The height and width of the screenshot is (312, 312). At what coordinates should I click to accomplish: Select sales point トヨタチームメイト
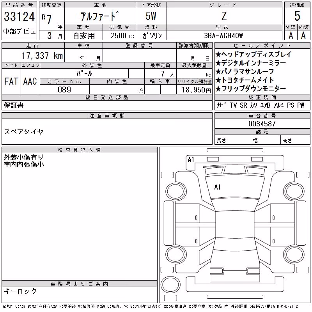(245, 80)
